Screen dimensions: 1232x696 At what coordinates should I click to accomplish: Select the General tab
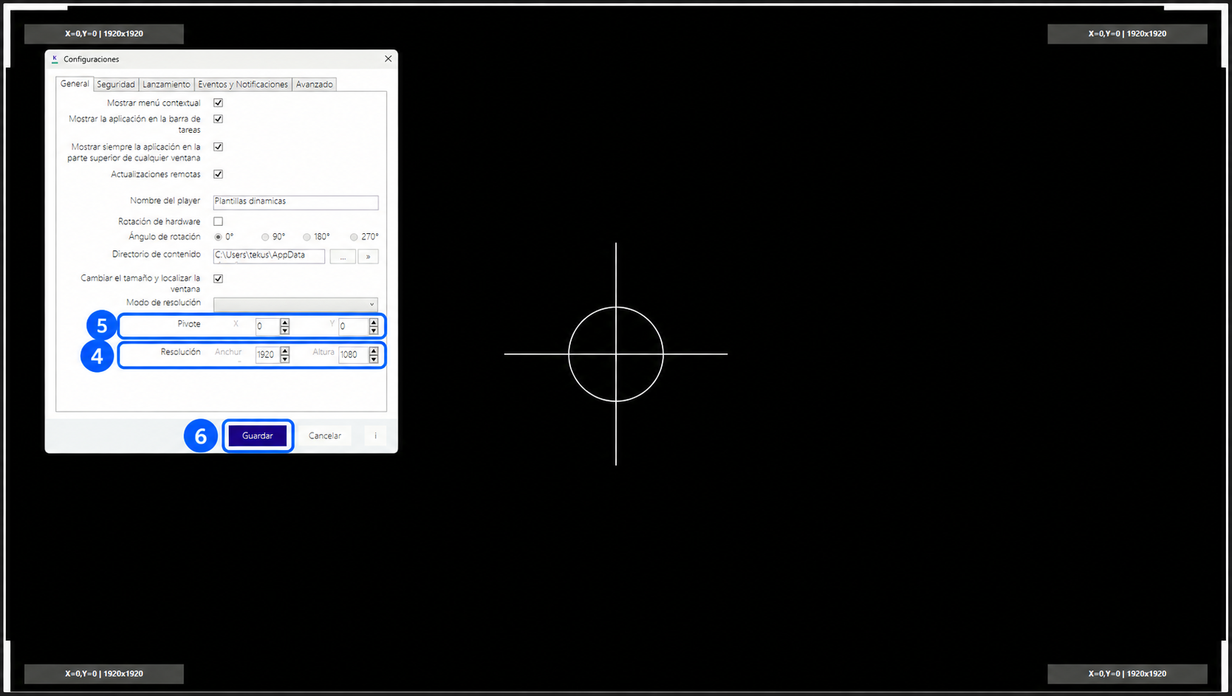(75, 83)
